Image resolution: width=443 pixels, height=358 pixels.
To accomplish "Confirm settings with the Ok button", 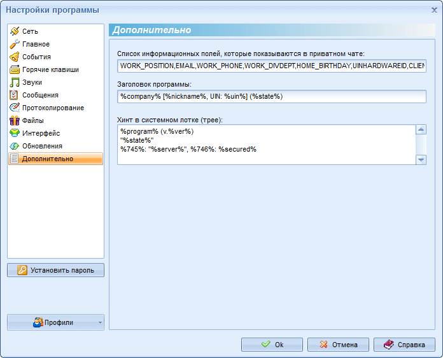I will (x=272, y=345).
